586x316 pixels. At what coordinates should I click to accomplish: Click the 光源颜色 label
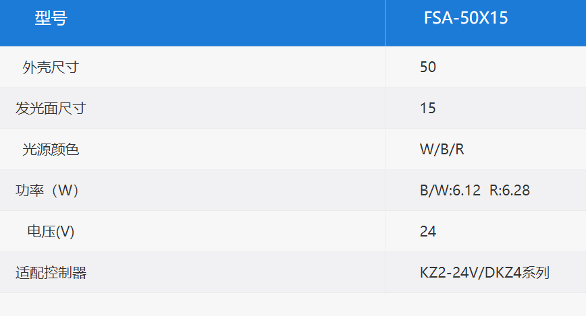click(x=51, y=149)
